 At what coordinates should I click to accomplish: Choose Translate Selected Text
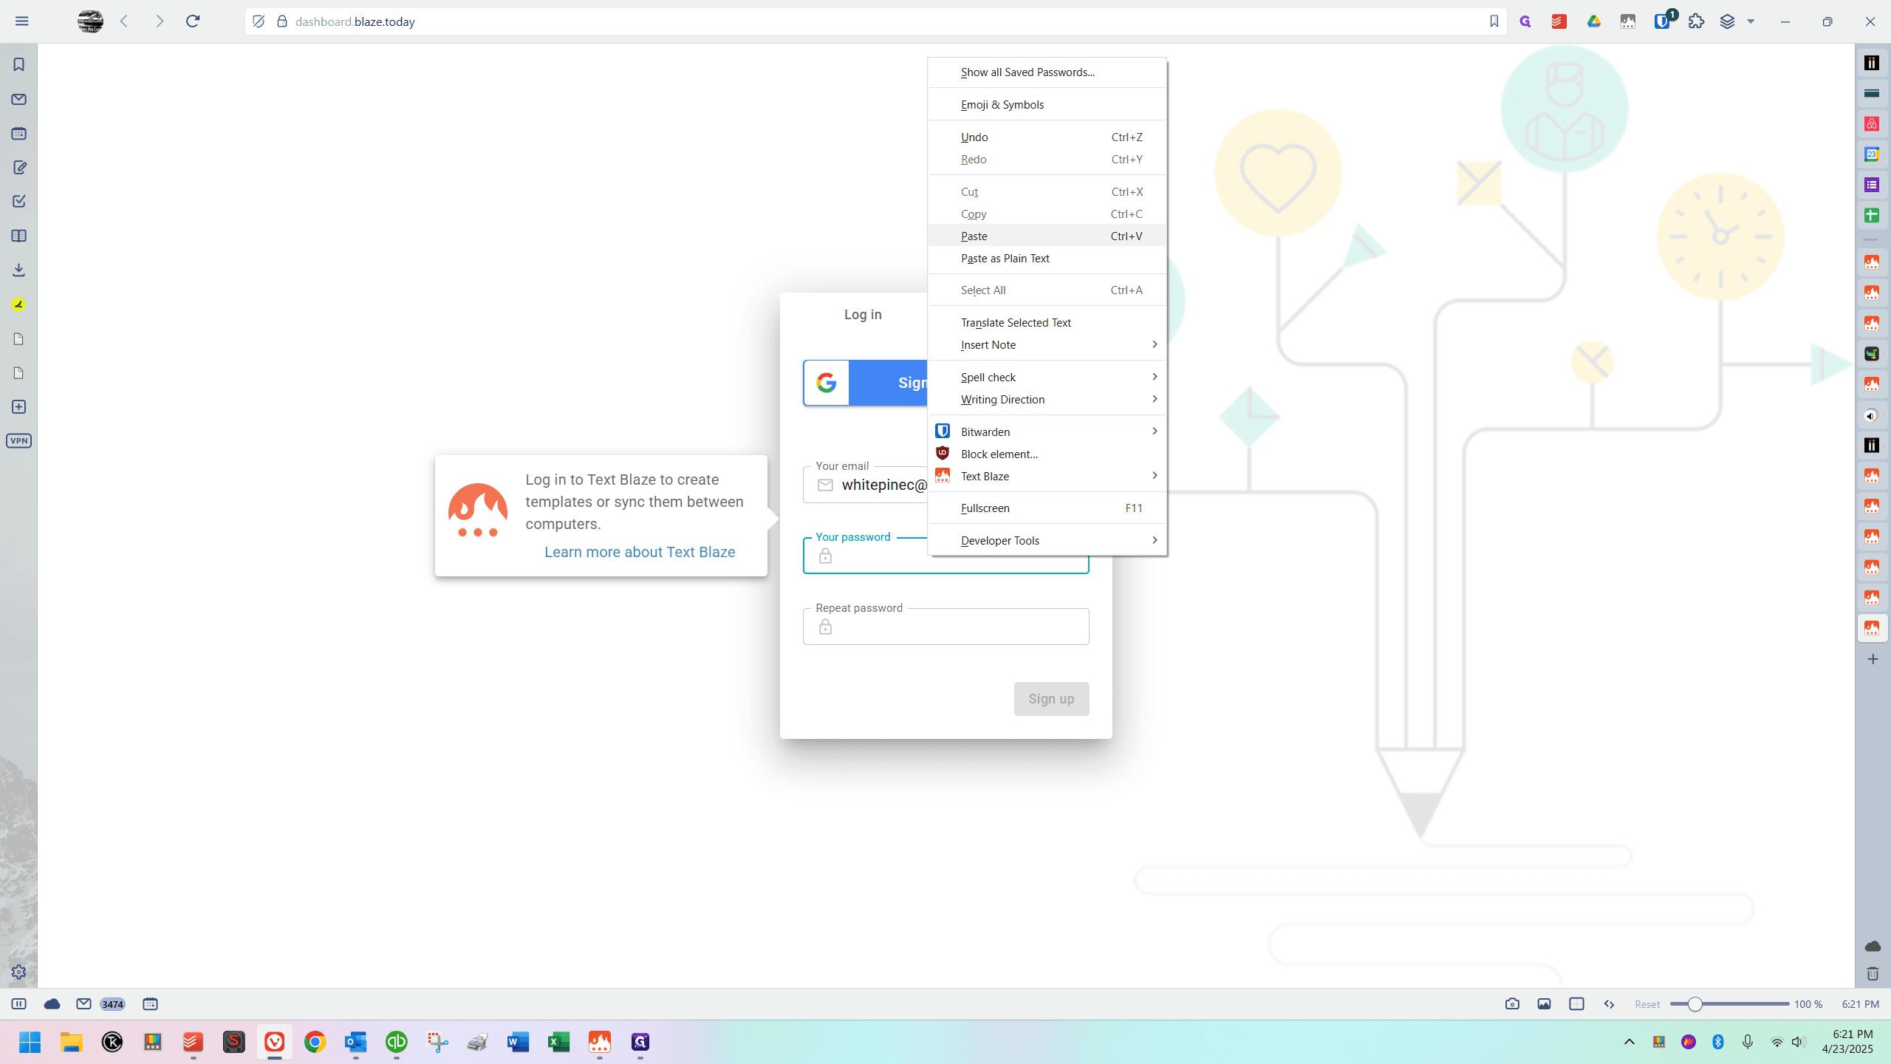pyautogui.click(x=1047, y=322)
